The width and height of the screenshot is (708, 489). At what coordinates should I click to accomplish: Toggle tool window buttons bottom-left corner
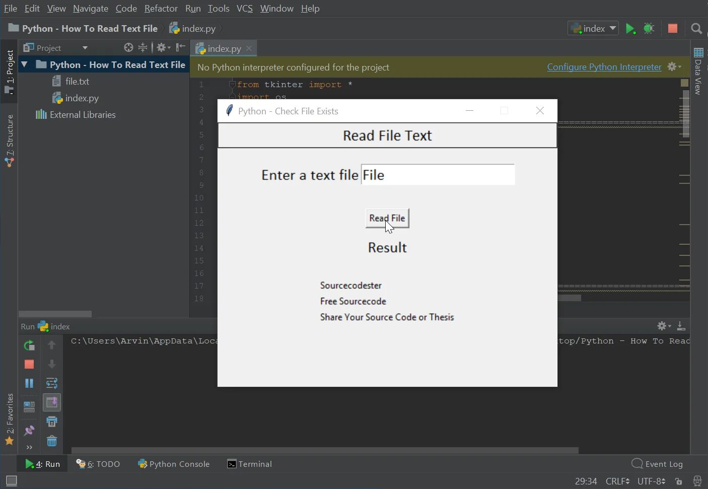(11, 481)
